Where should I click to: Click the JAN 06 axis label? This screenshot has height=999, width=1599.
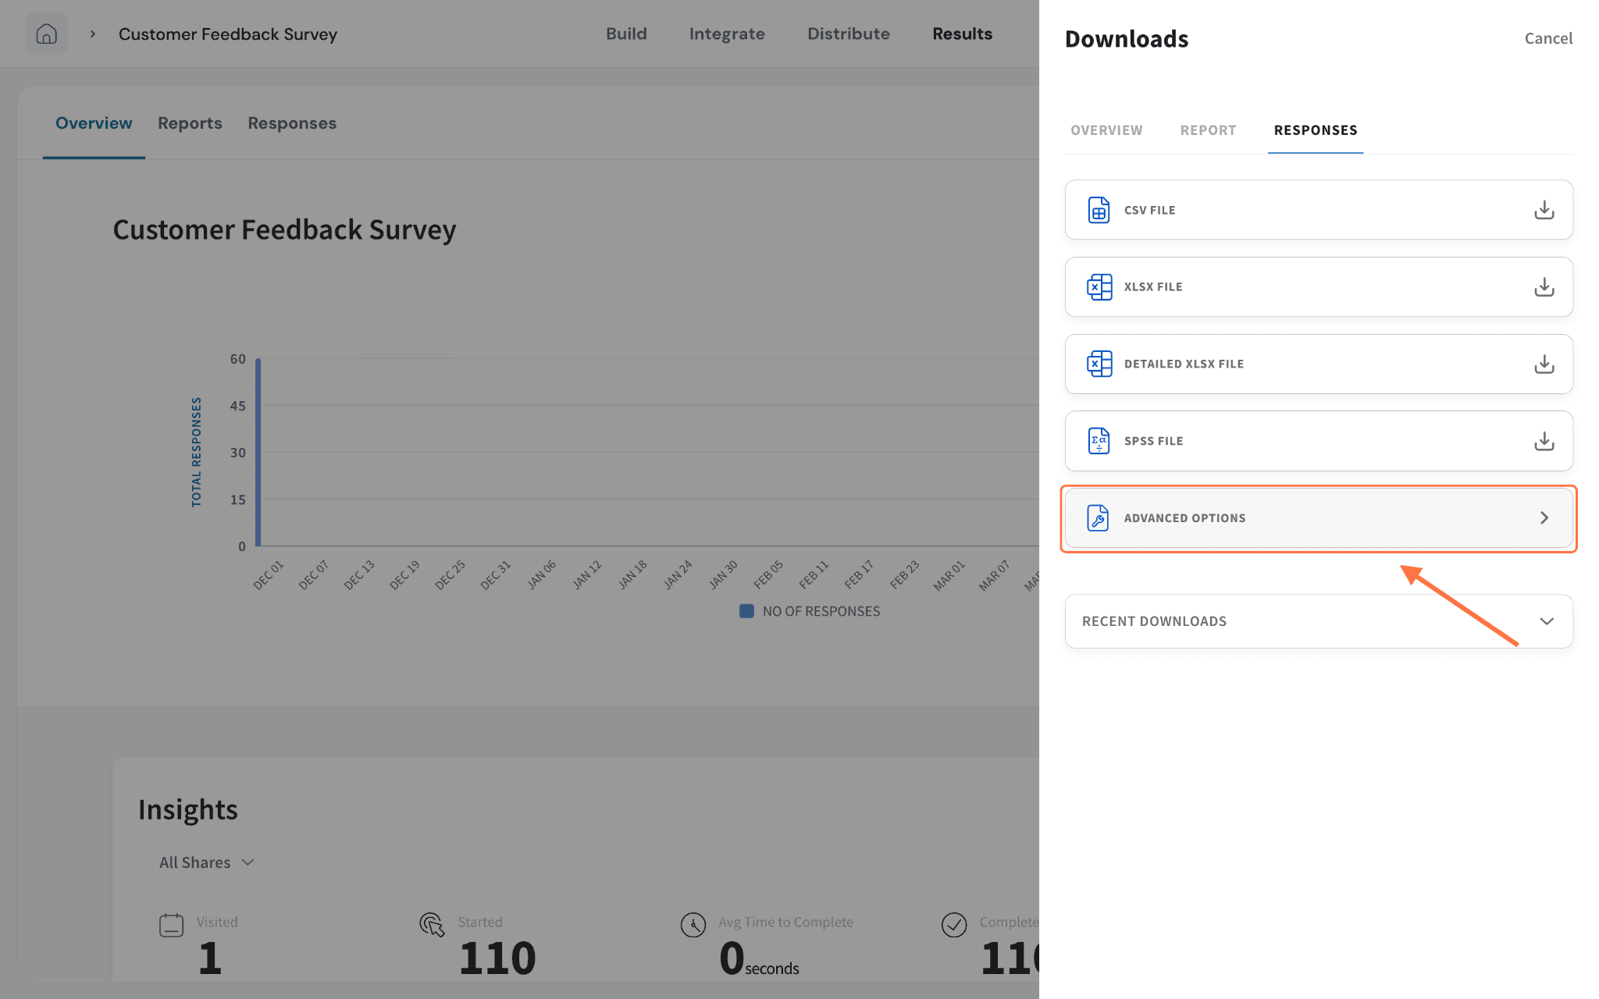tap(540, 575)
